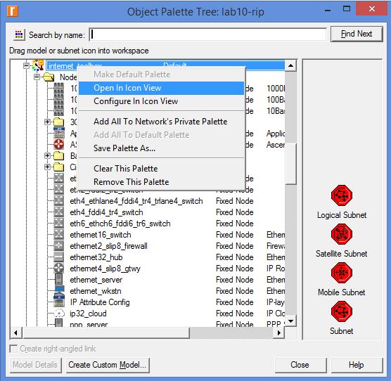The image size is (391, 381).
Task: Select the ethernet32_hub icon
Action: (x=59, y=257)
